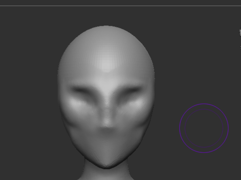The width and height of the screenshot is (241, 180).
Task: Click the partially visible icon at right edge
Action: (x=240, y=33)
